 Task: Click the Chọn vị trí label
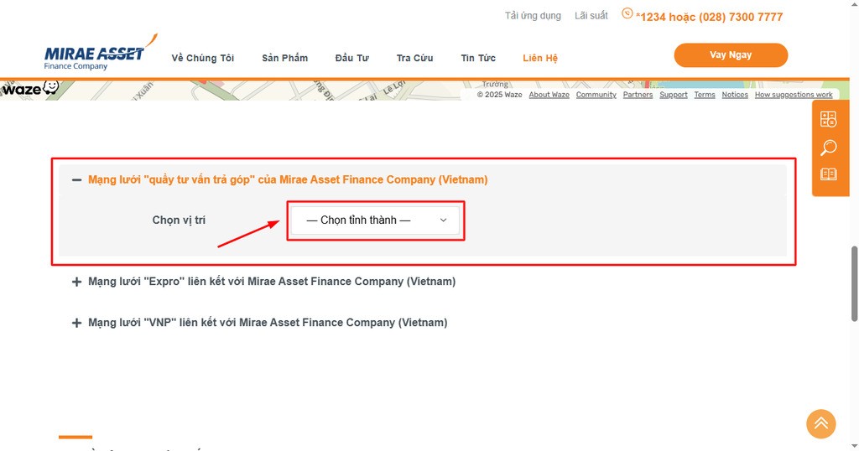click(x=179, y=220)
